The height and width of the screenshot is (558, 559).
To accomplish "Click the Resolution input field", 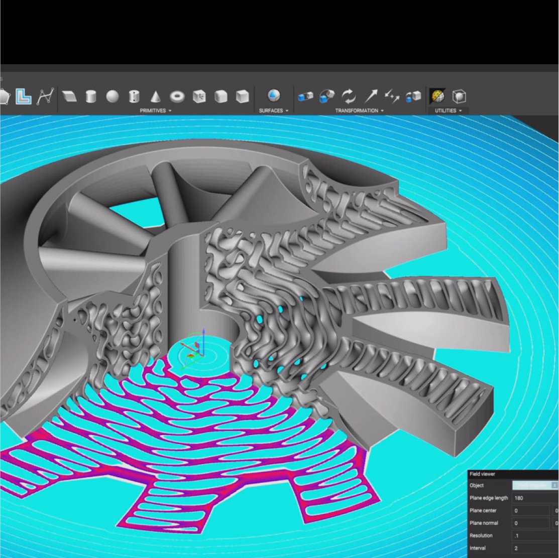I will pos(535,535).
